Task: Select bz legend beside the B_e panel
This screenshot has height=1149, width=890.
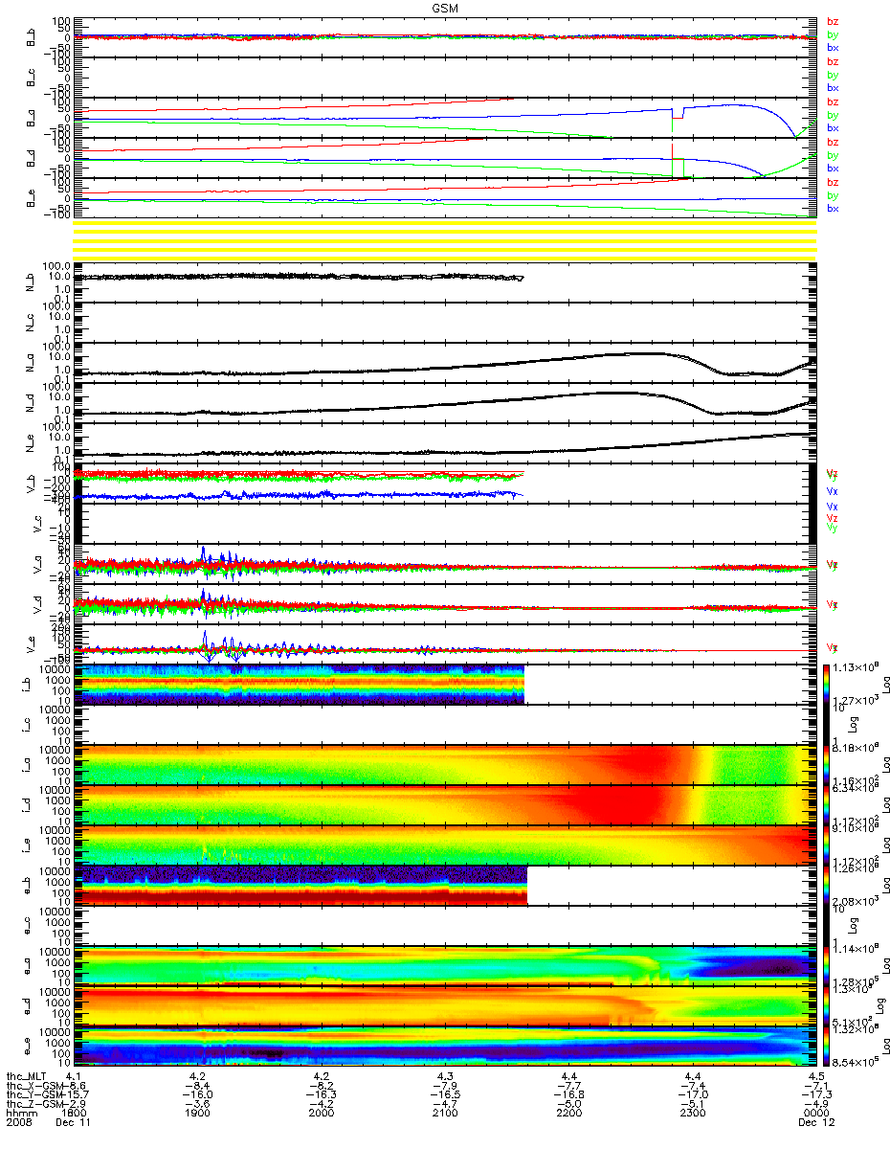Action: point(833,183)
